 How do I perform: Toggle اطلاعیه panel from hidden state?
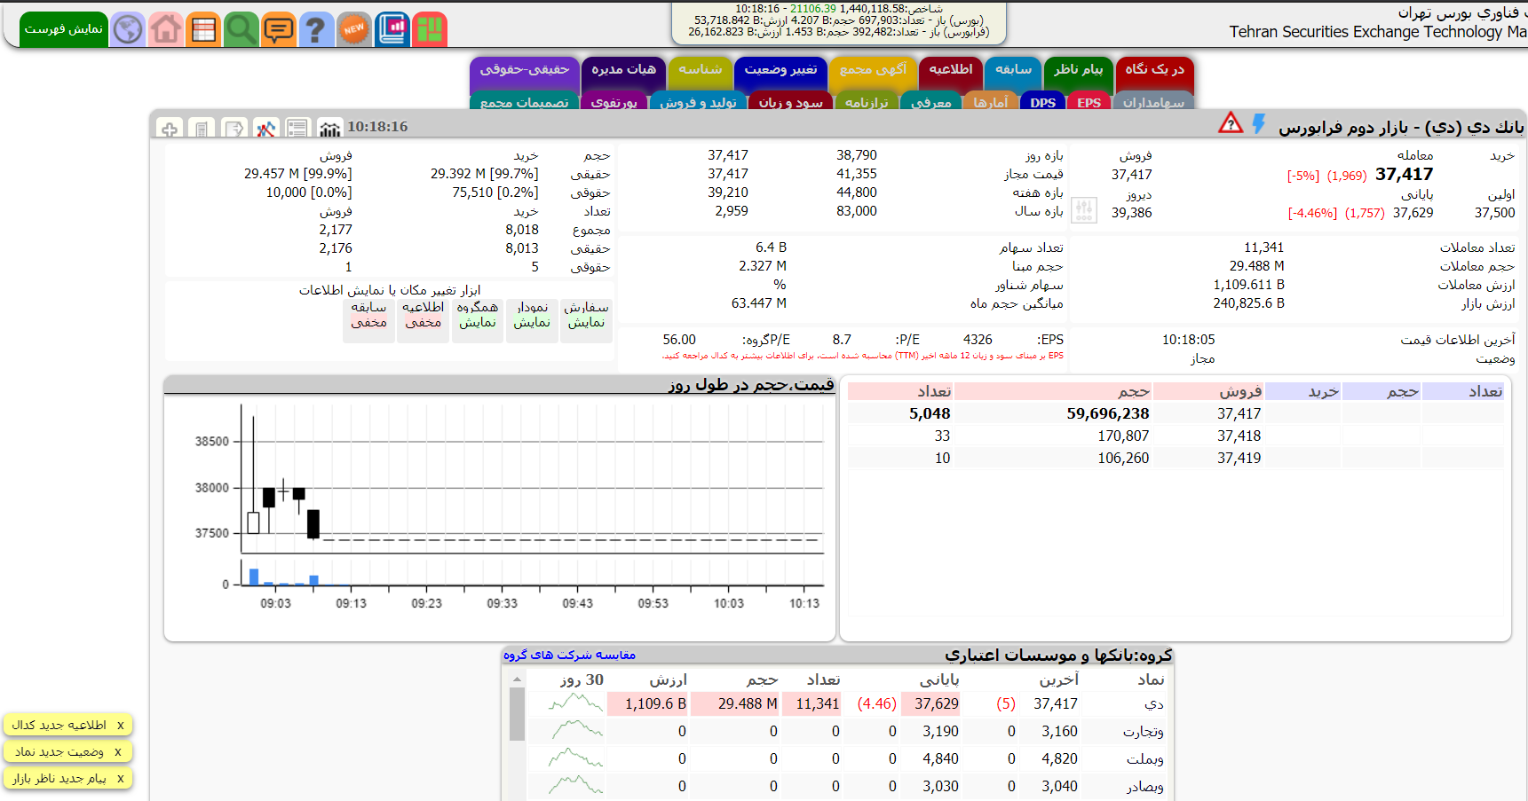point(424,316)
